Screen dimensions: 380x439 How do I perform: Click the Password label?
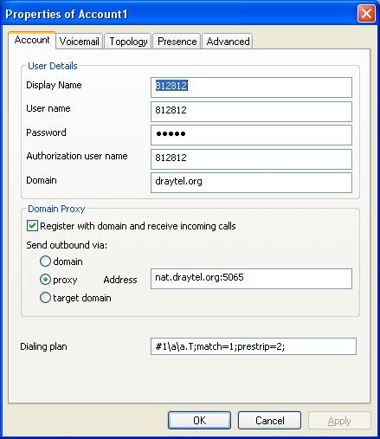click(46, 132)
